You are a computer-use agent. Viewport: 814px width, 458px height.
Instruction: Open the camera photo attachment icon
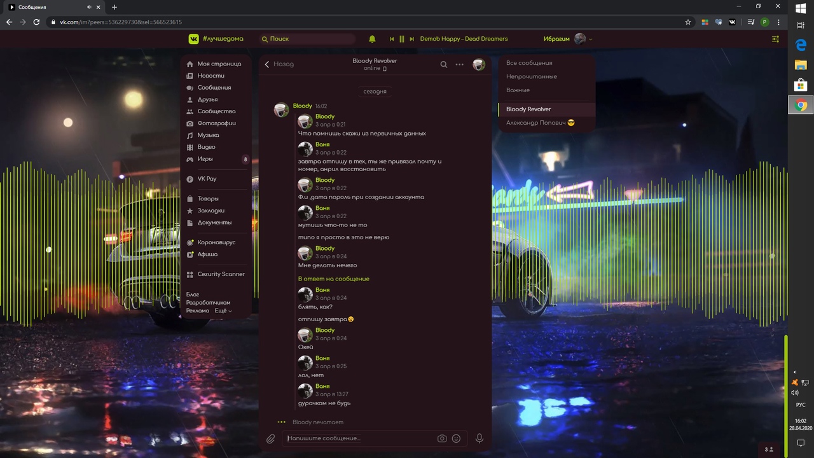coord(442,438)
